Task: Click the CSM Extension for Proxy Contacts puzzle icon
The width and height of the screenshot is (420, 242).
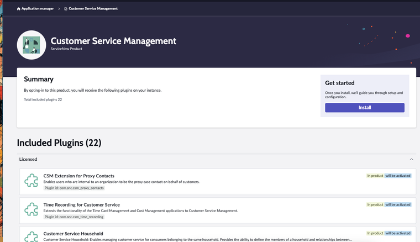Action: coord(31,180)
